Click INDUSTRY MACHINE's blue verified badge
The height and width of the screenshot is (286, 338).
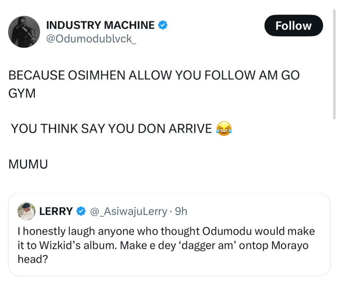coord(163,25)
